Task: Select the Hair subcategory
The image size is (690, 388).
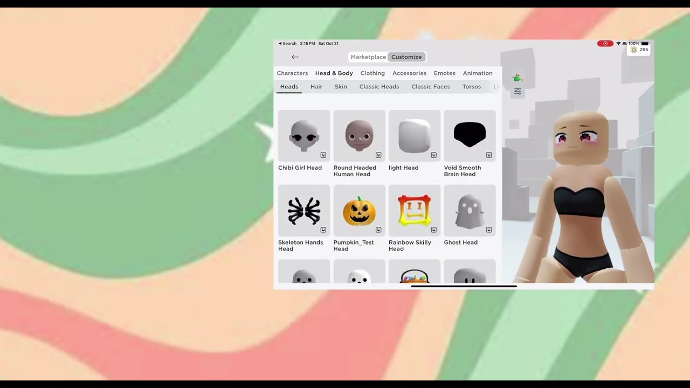Action: [316, 87]
